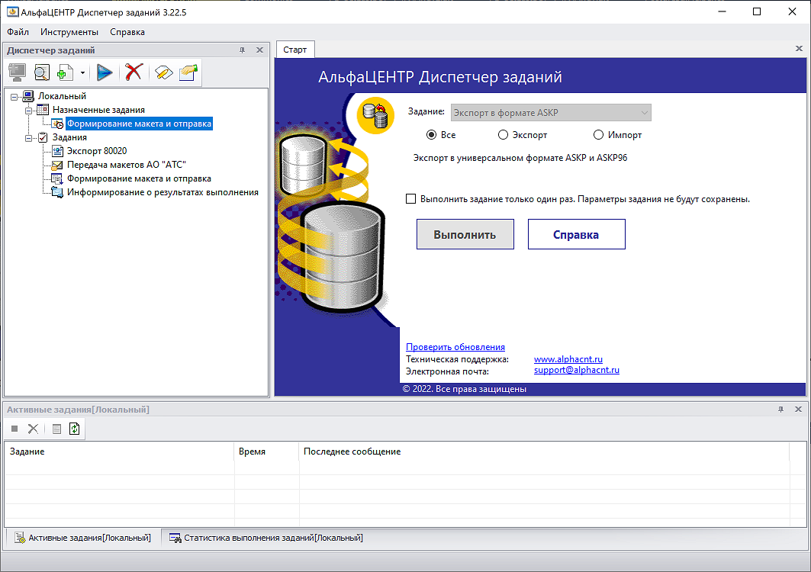Select highlighted Формирование макета и отправка
811x572 pixels.
click(139, 124)
